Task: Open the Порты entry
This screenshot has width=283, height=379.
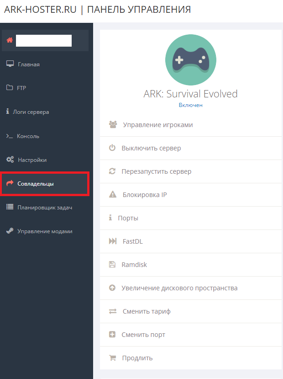Action: point(191,218)
